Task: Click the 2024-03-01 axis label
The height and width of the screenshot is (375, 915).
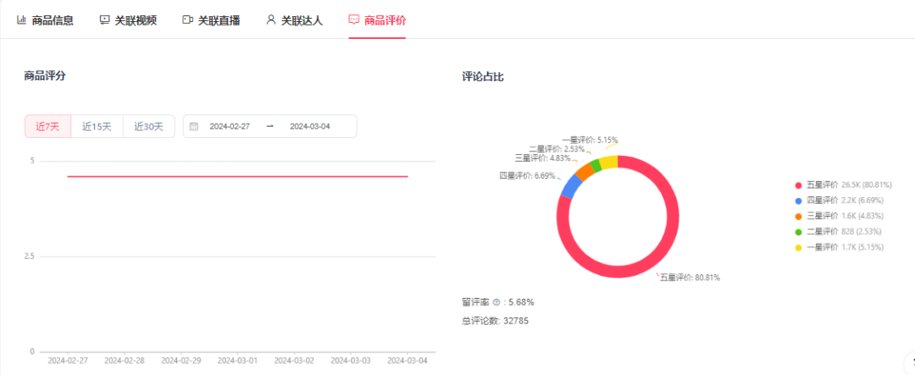Action: tap(237, 361)
